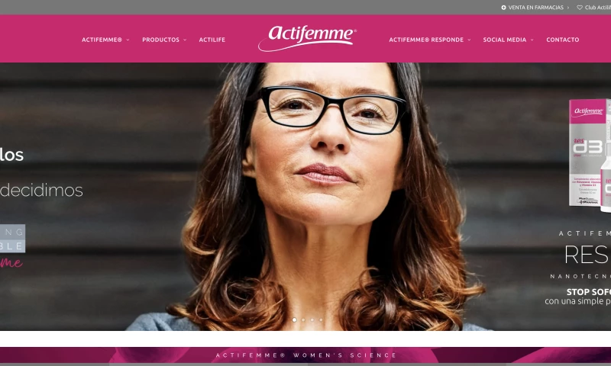Click the heart icon beside Club Actilife

pyautogui.click(x=580, y=8)
